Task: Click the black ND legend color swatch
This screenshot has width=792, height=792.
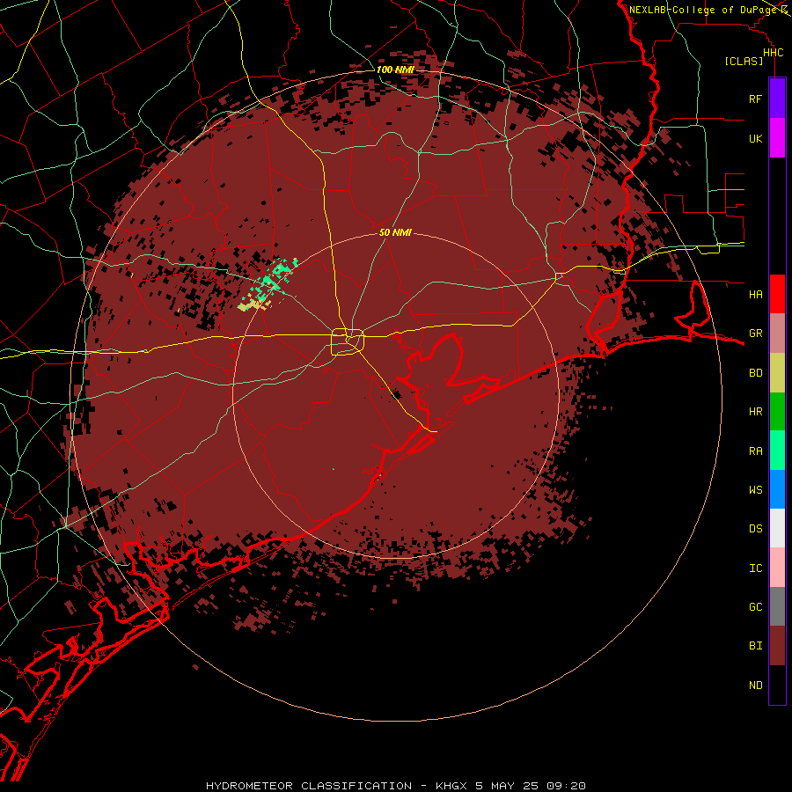Action: pos(777,685)
